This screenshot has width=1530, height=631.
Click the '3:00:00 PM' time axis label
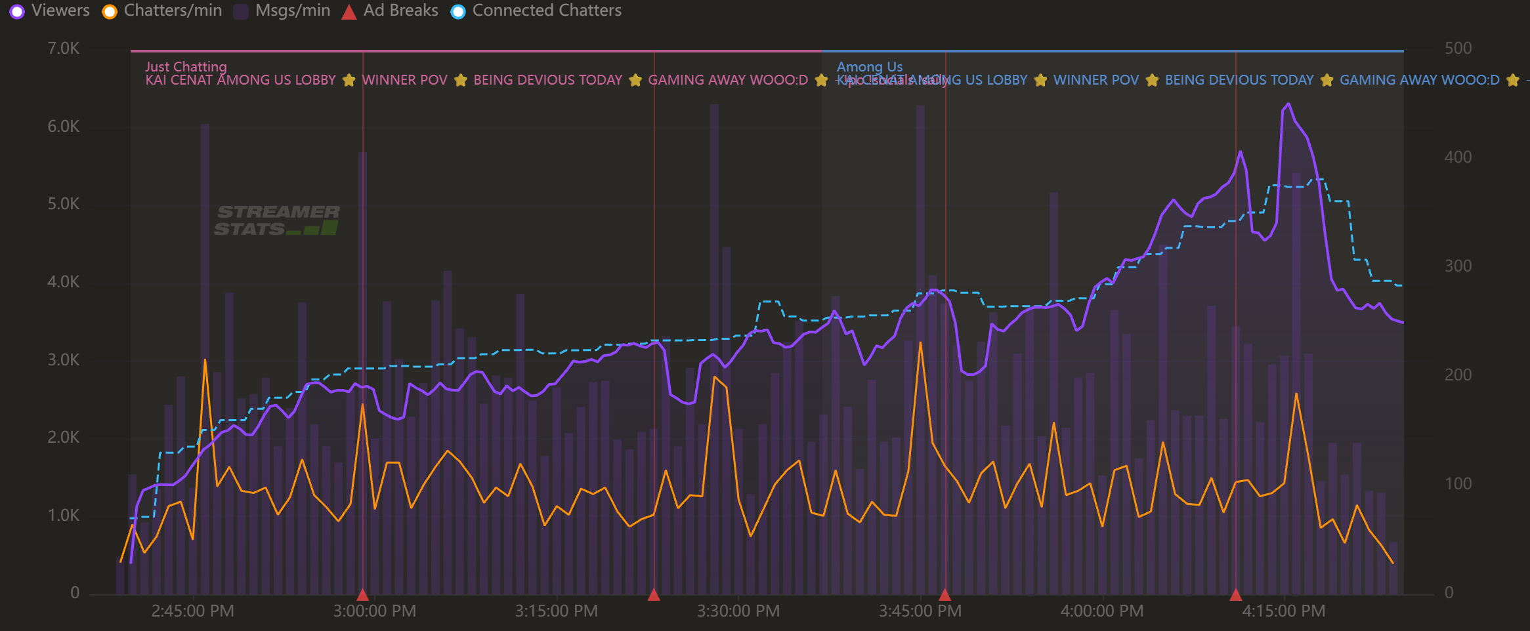click(x=374, y=611)
